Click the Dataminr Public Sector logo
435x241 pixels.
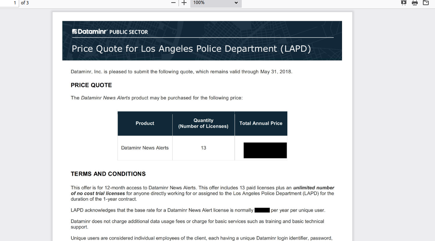tap(110, 32)
